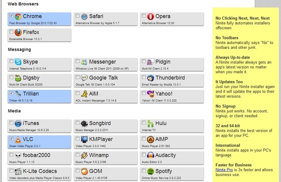Uncheck the Trillian checkbox
This screenshot has width=281, height=182.
[11, 93]
